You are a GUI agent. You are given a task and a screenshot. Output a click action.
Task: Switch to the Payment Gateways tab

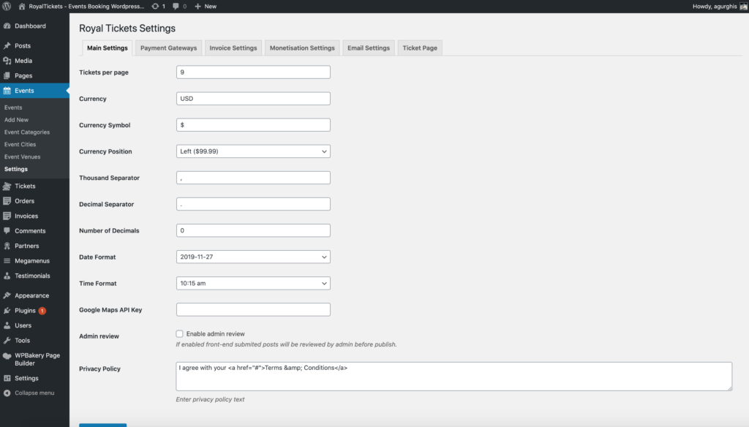point(169,48)
